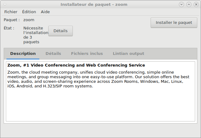Click empty white area below the description text
Viewport: 201px width, 138px height.
point(100,105)
